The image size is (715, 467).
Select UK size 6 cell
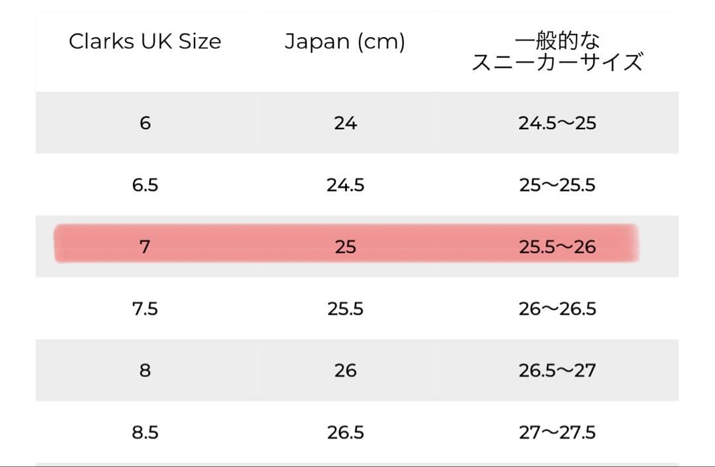pyautogui.click(x=145, y=123)
